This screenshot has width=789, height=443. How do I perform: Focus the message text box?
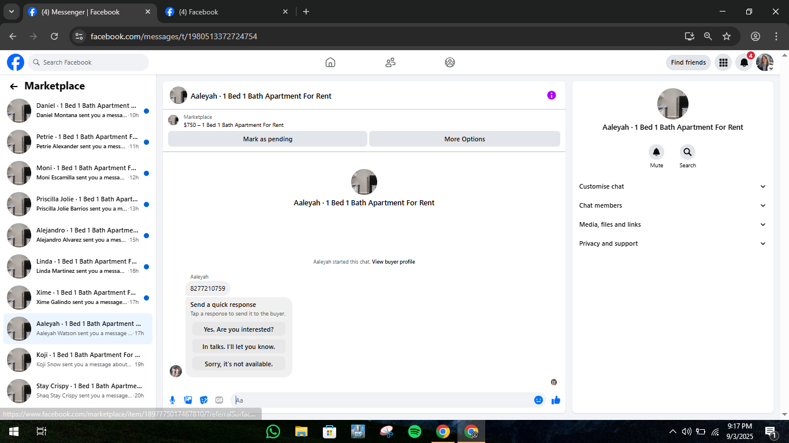[x=381, y=400]
